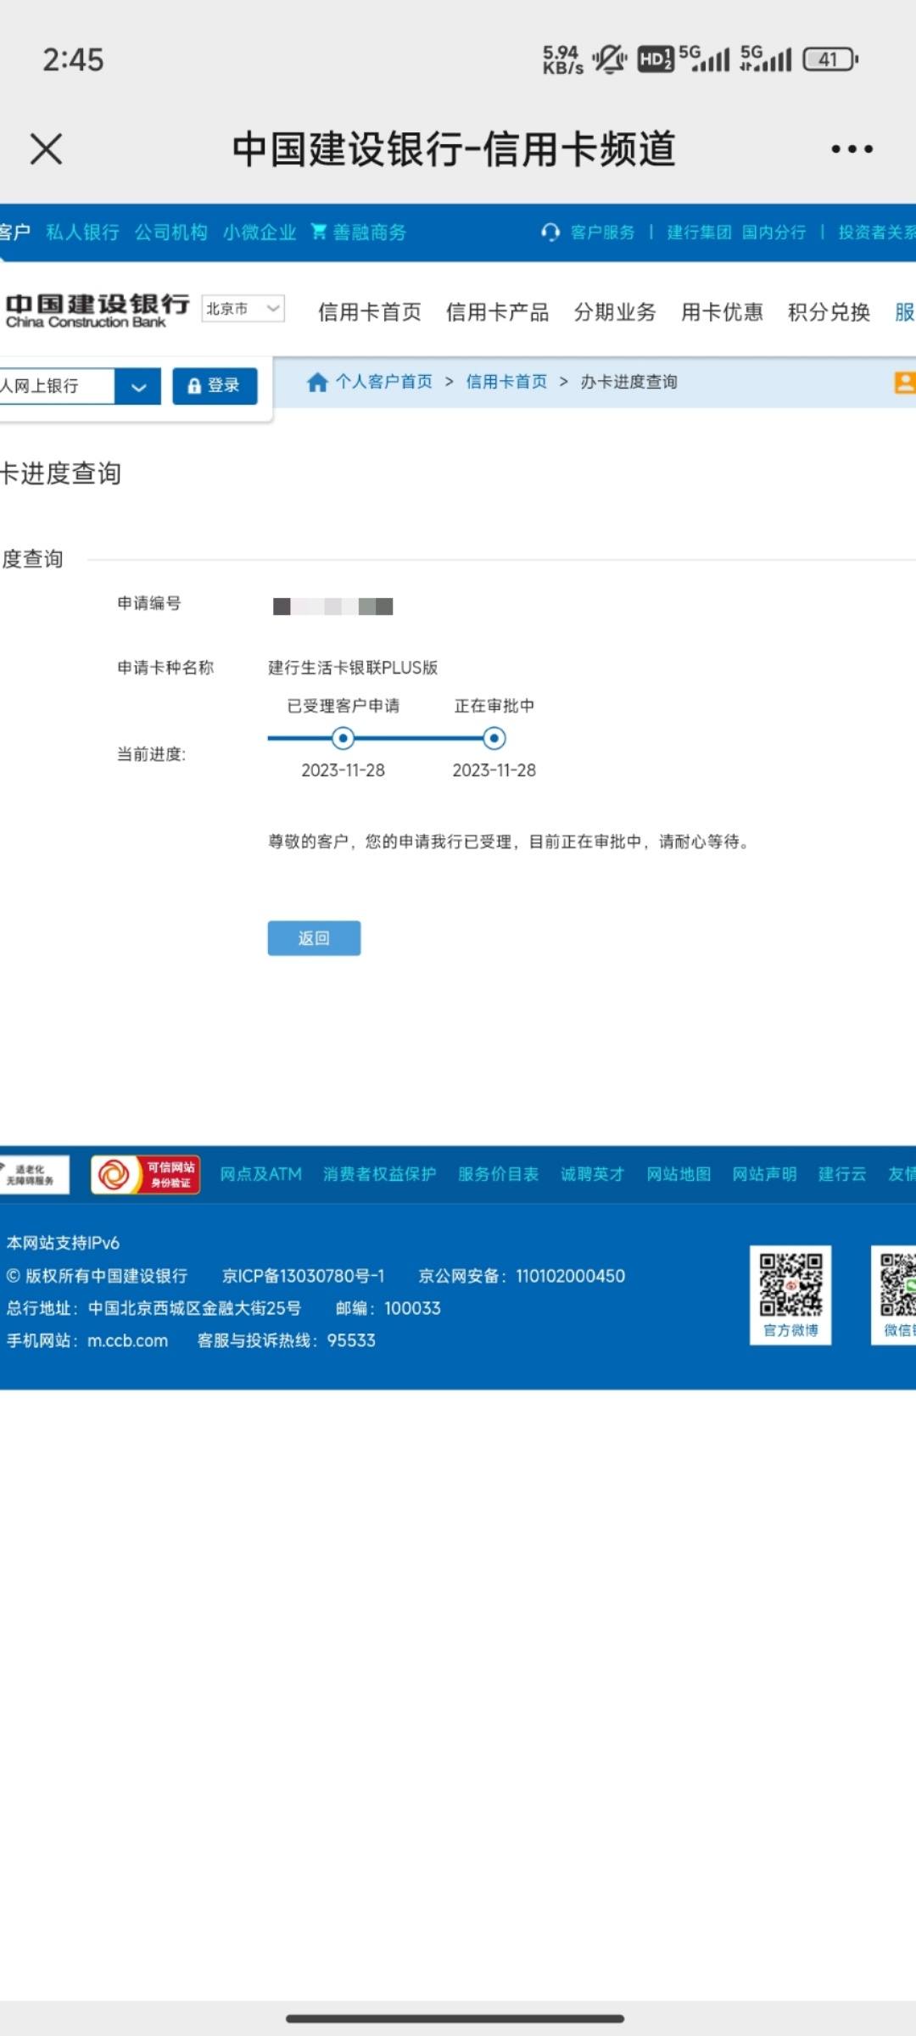Click the shopping cart icon for 善融商务
This screenshot has width=916, height=2036.
pos(319,232)
